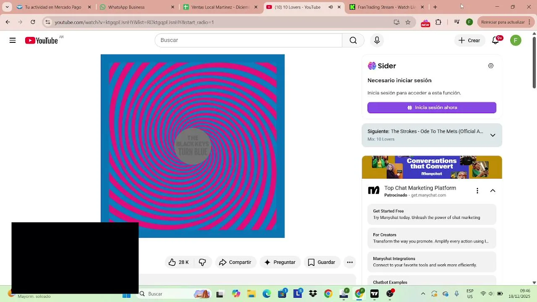Open the Extensions puzzle icon

(438, 22)
